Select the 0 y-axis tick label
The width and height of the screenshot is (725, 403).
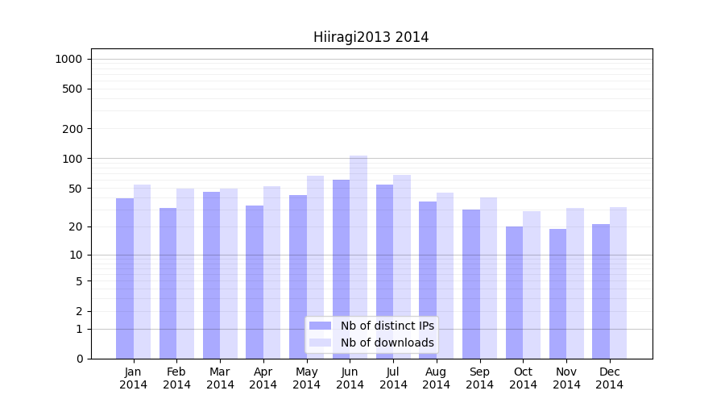click(79, 359)
